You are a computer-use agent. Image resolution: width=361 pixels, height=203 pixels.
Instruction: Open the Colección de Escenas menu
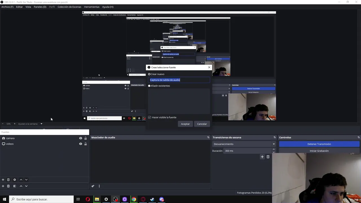click(69, 7)
